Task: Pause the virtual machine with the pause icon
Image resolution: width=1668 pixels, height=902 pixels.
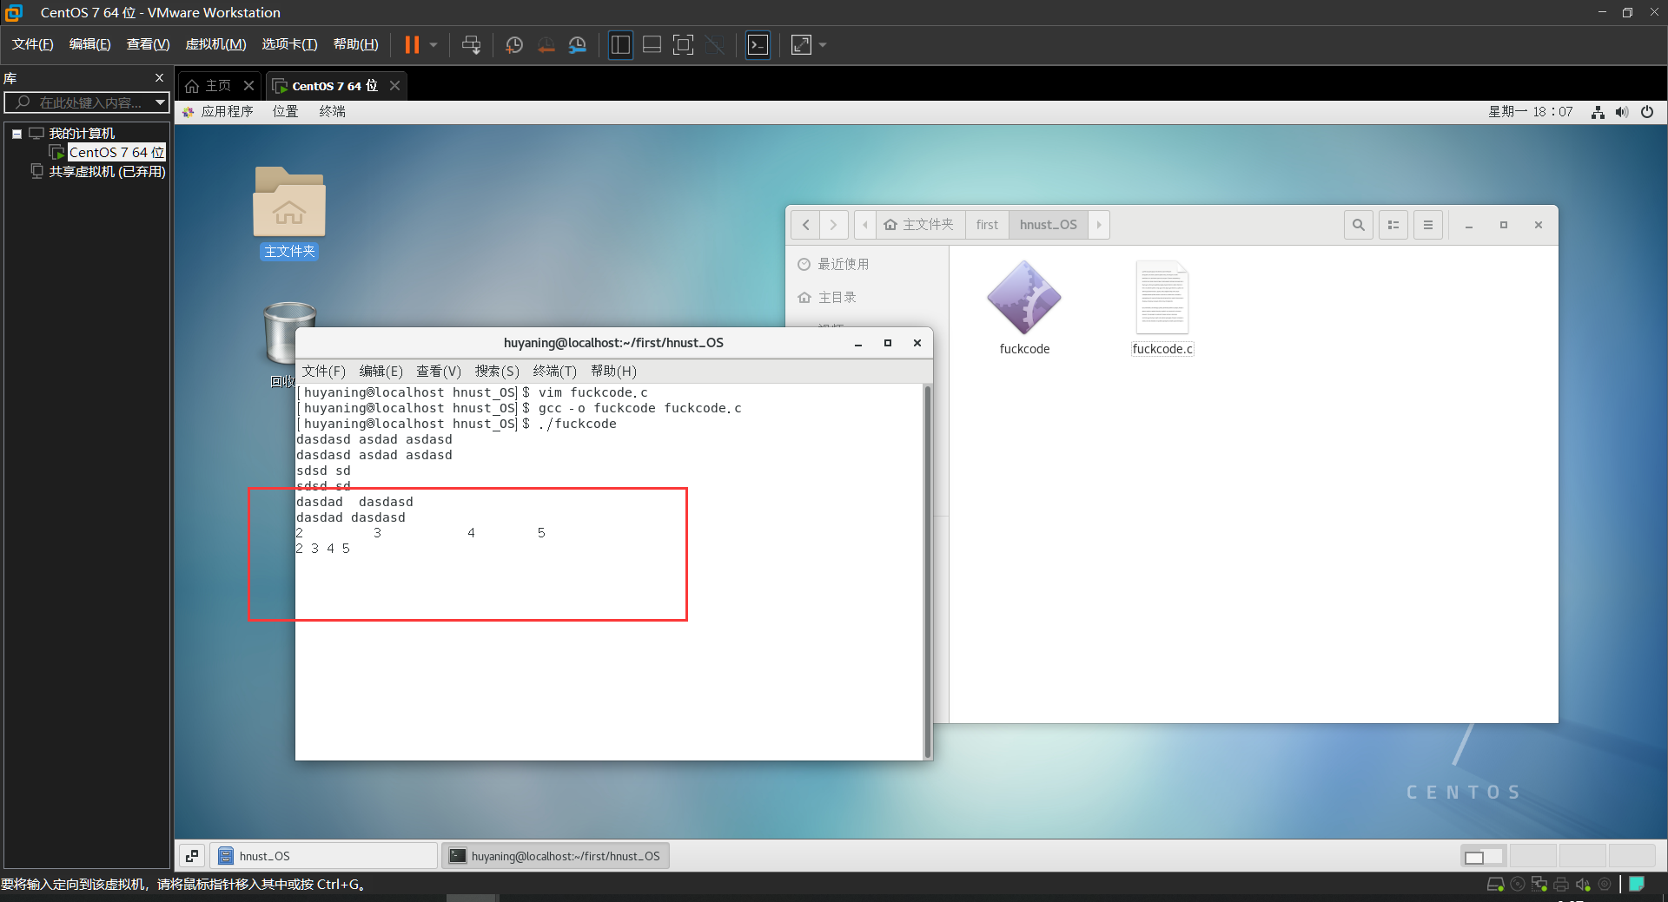Action: pyautogui.click(x=412, y=44)
